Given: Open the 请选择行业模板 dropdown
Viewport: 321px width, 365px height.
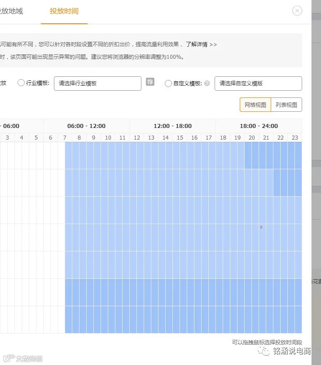Looking at the screenshot, I should click(x=97, y=84).
